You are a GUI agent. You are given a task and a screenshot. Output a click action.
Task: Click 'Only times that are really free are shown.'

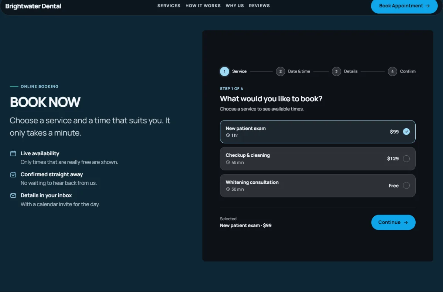pyautogui.click(x=69, y=162)
